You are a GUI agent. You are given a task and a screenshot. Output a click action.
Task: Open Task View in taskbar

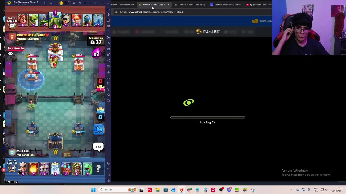(141, 190)
